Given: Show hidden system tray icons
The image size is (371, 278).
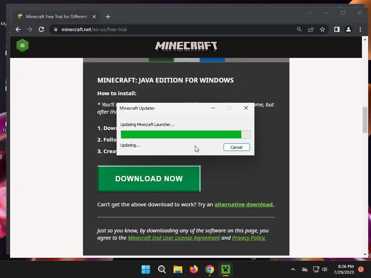Looking at the screenshot, I should [293, 269].
